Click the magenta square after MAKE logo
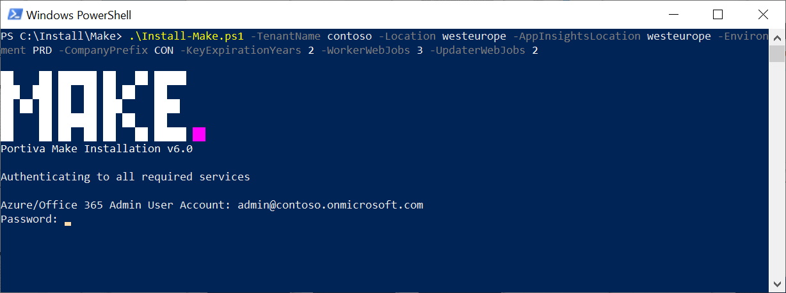The width and height of the screenshot is (786, 293). 198,134
